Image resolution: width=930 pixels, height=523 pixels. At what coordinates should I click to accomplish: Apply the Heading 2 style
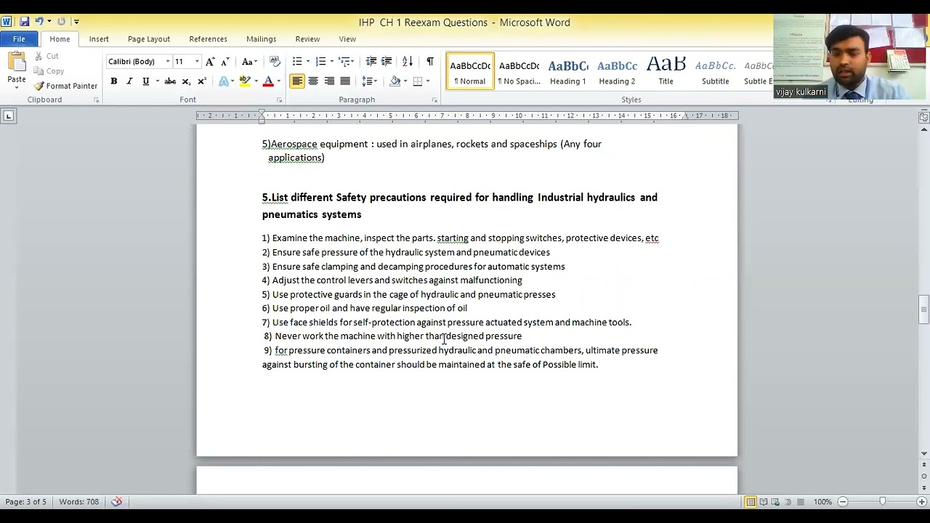tap(617, 71)
